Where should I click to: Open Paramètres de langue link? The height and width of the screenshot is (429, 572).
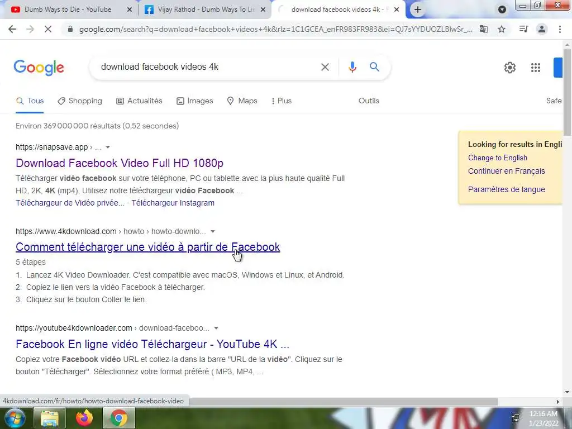coord(506,190)
